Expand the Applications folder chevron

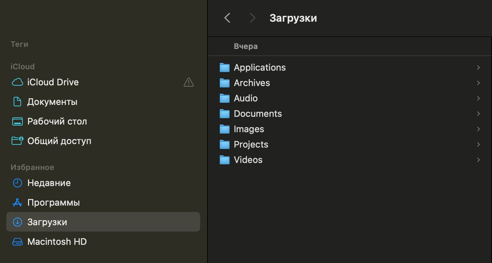coord(478,67)
